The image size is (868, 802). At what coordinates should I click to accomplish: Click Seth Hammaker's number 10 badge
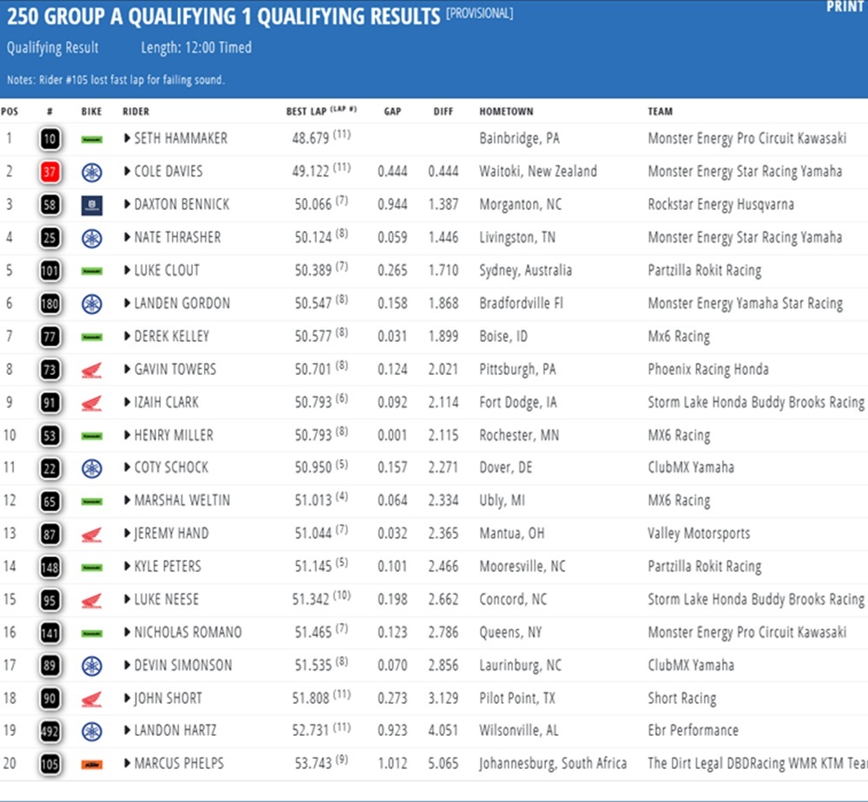(49, 139)
